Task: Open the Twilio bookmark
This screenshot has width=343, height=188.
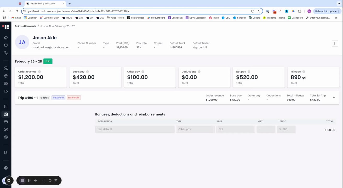Action: (214, 18)
